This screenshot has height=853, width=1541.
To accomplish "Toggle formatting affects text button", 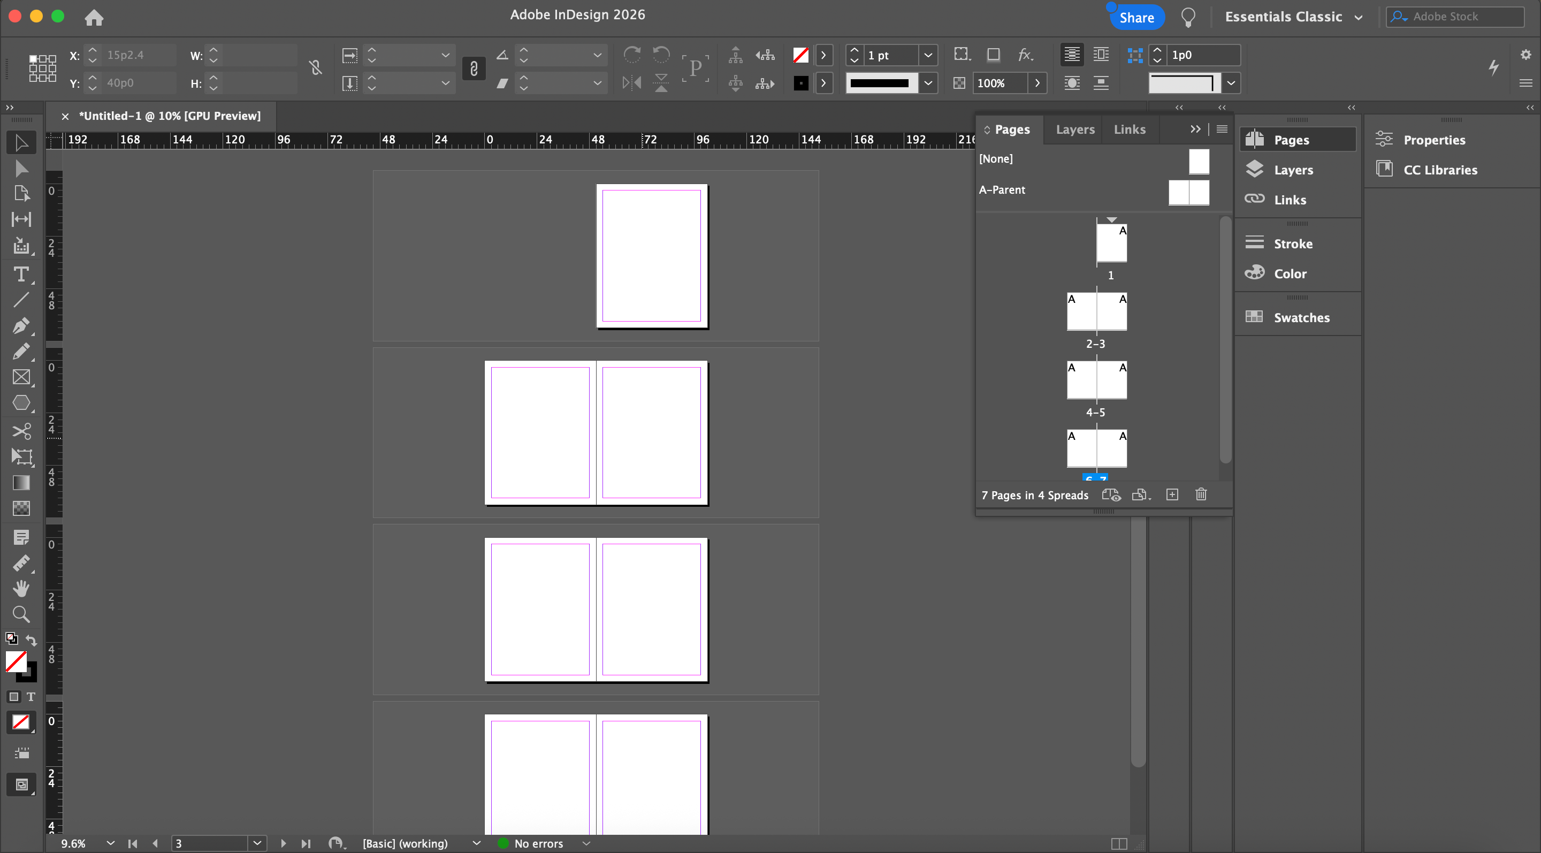I will coord(31,697).
